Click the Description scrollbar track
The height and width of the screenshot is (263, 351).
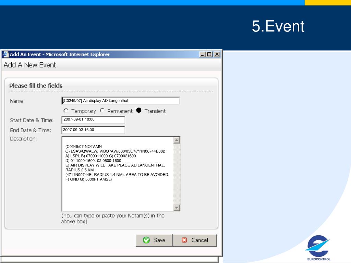coord(177,174)
